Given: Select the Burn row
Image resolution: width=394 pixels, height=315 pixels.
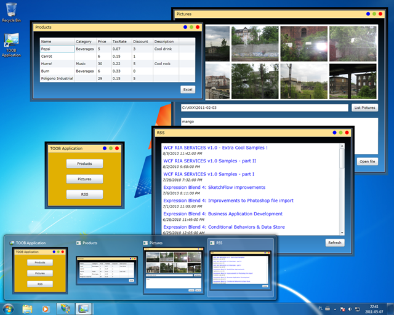Looking at the screenshot, I should (x=118, y=71).
